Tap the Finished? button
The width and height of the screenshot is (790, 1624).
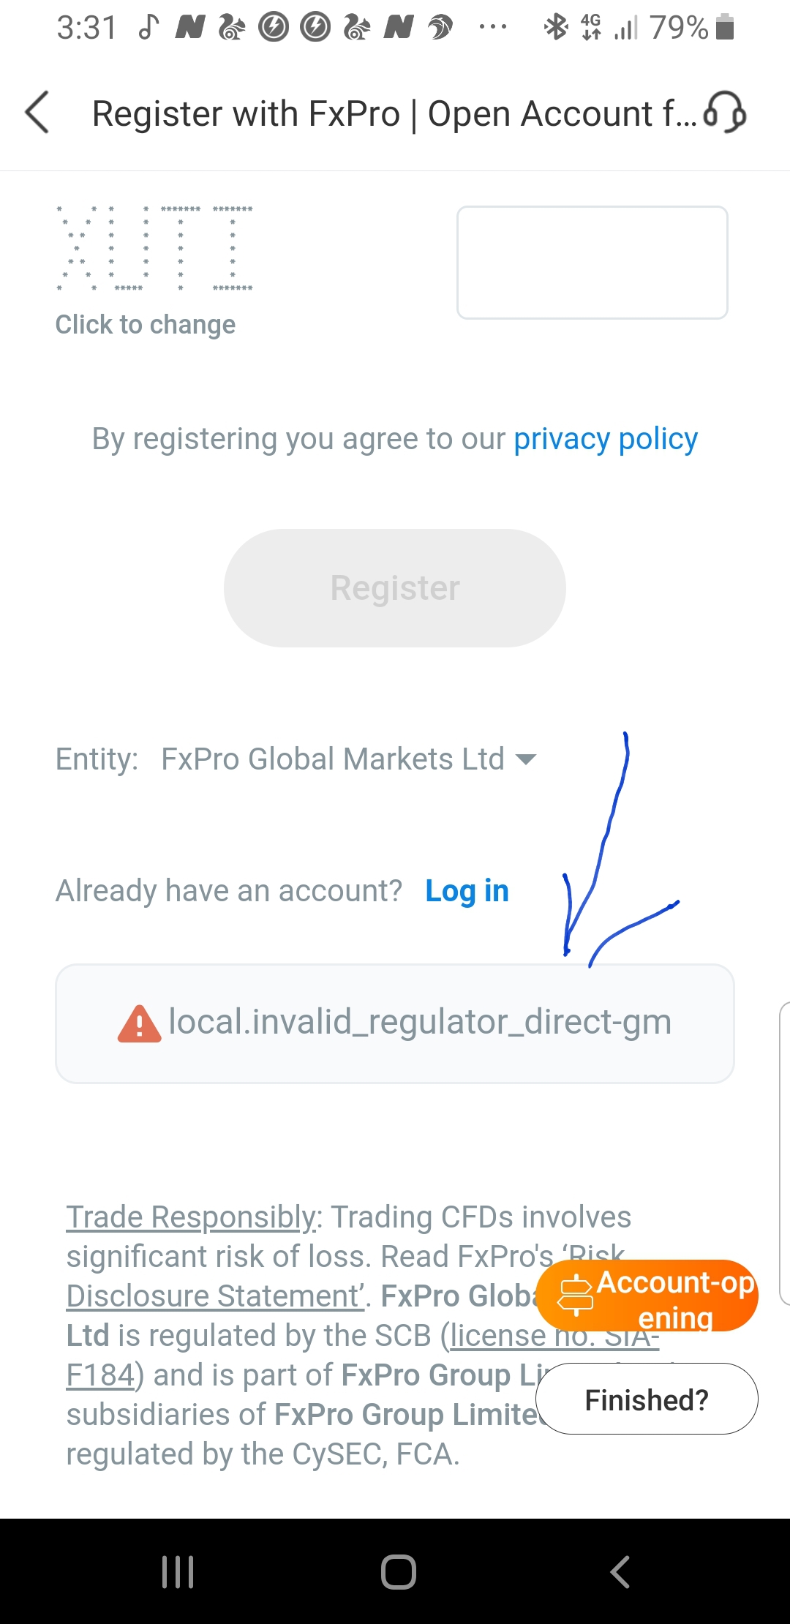[647, 1399]
